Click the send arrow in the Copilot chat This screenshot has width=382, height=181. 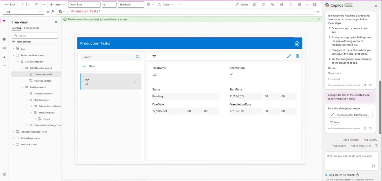click(x=374, y=166)
